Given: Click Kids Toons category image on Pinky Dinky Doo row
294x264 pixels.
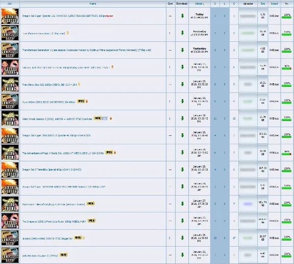Looking at the screenshot, I should [x=10, y=84].
